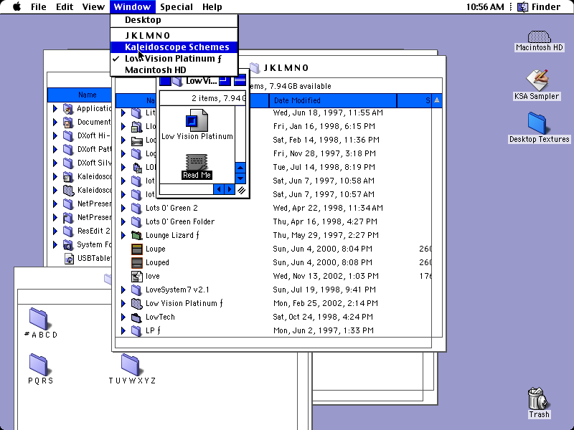Expand the LoveSystem7 v2.1 folder
The image size is (574, 430).
[x=123, y=290]
